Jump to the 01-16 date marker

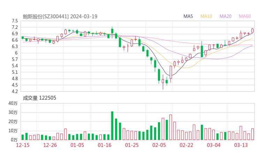coord(105,145)
